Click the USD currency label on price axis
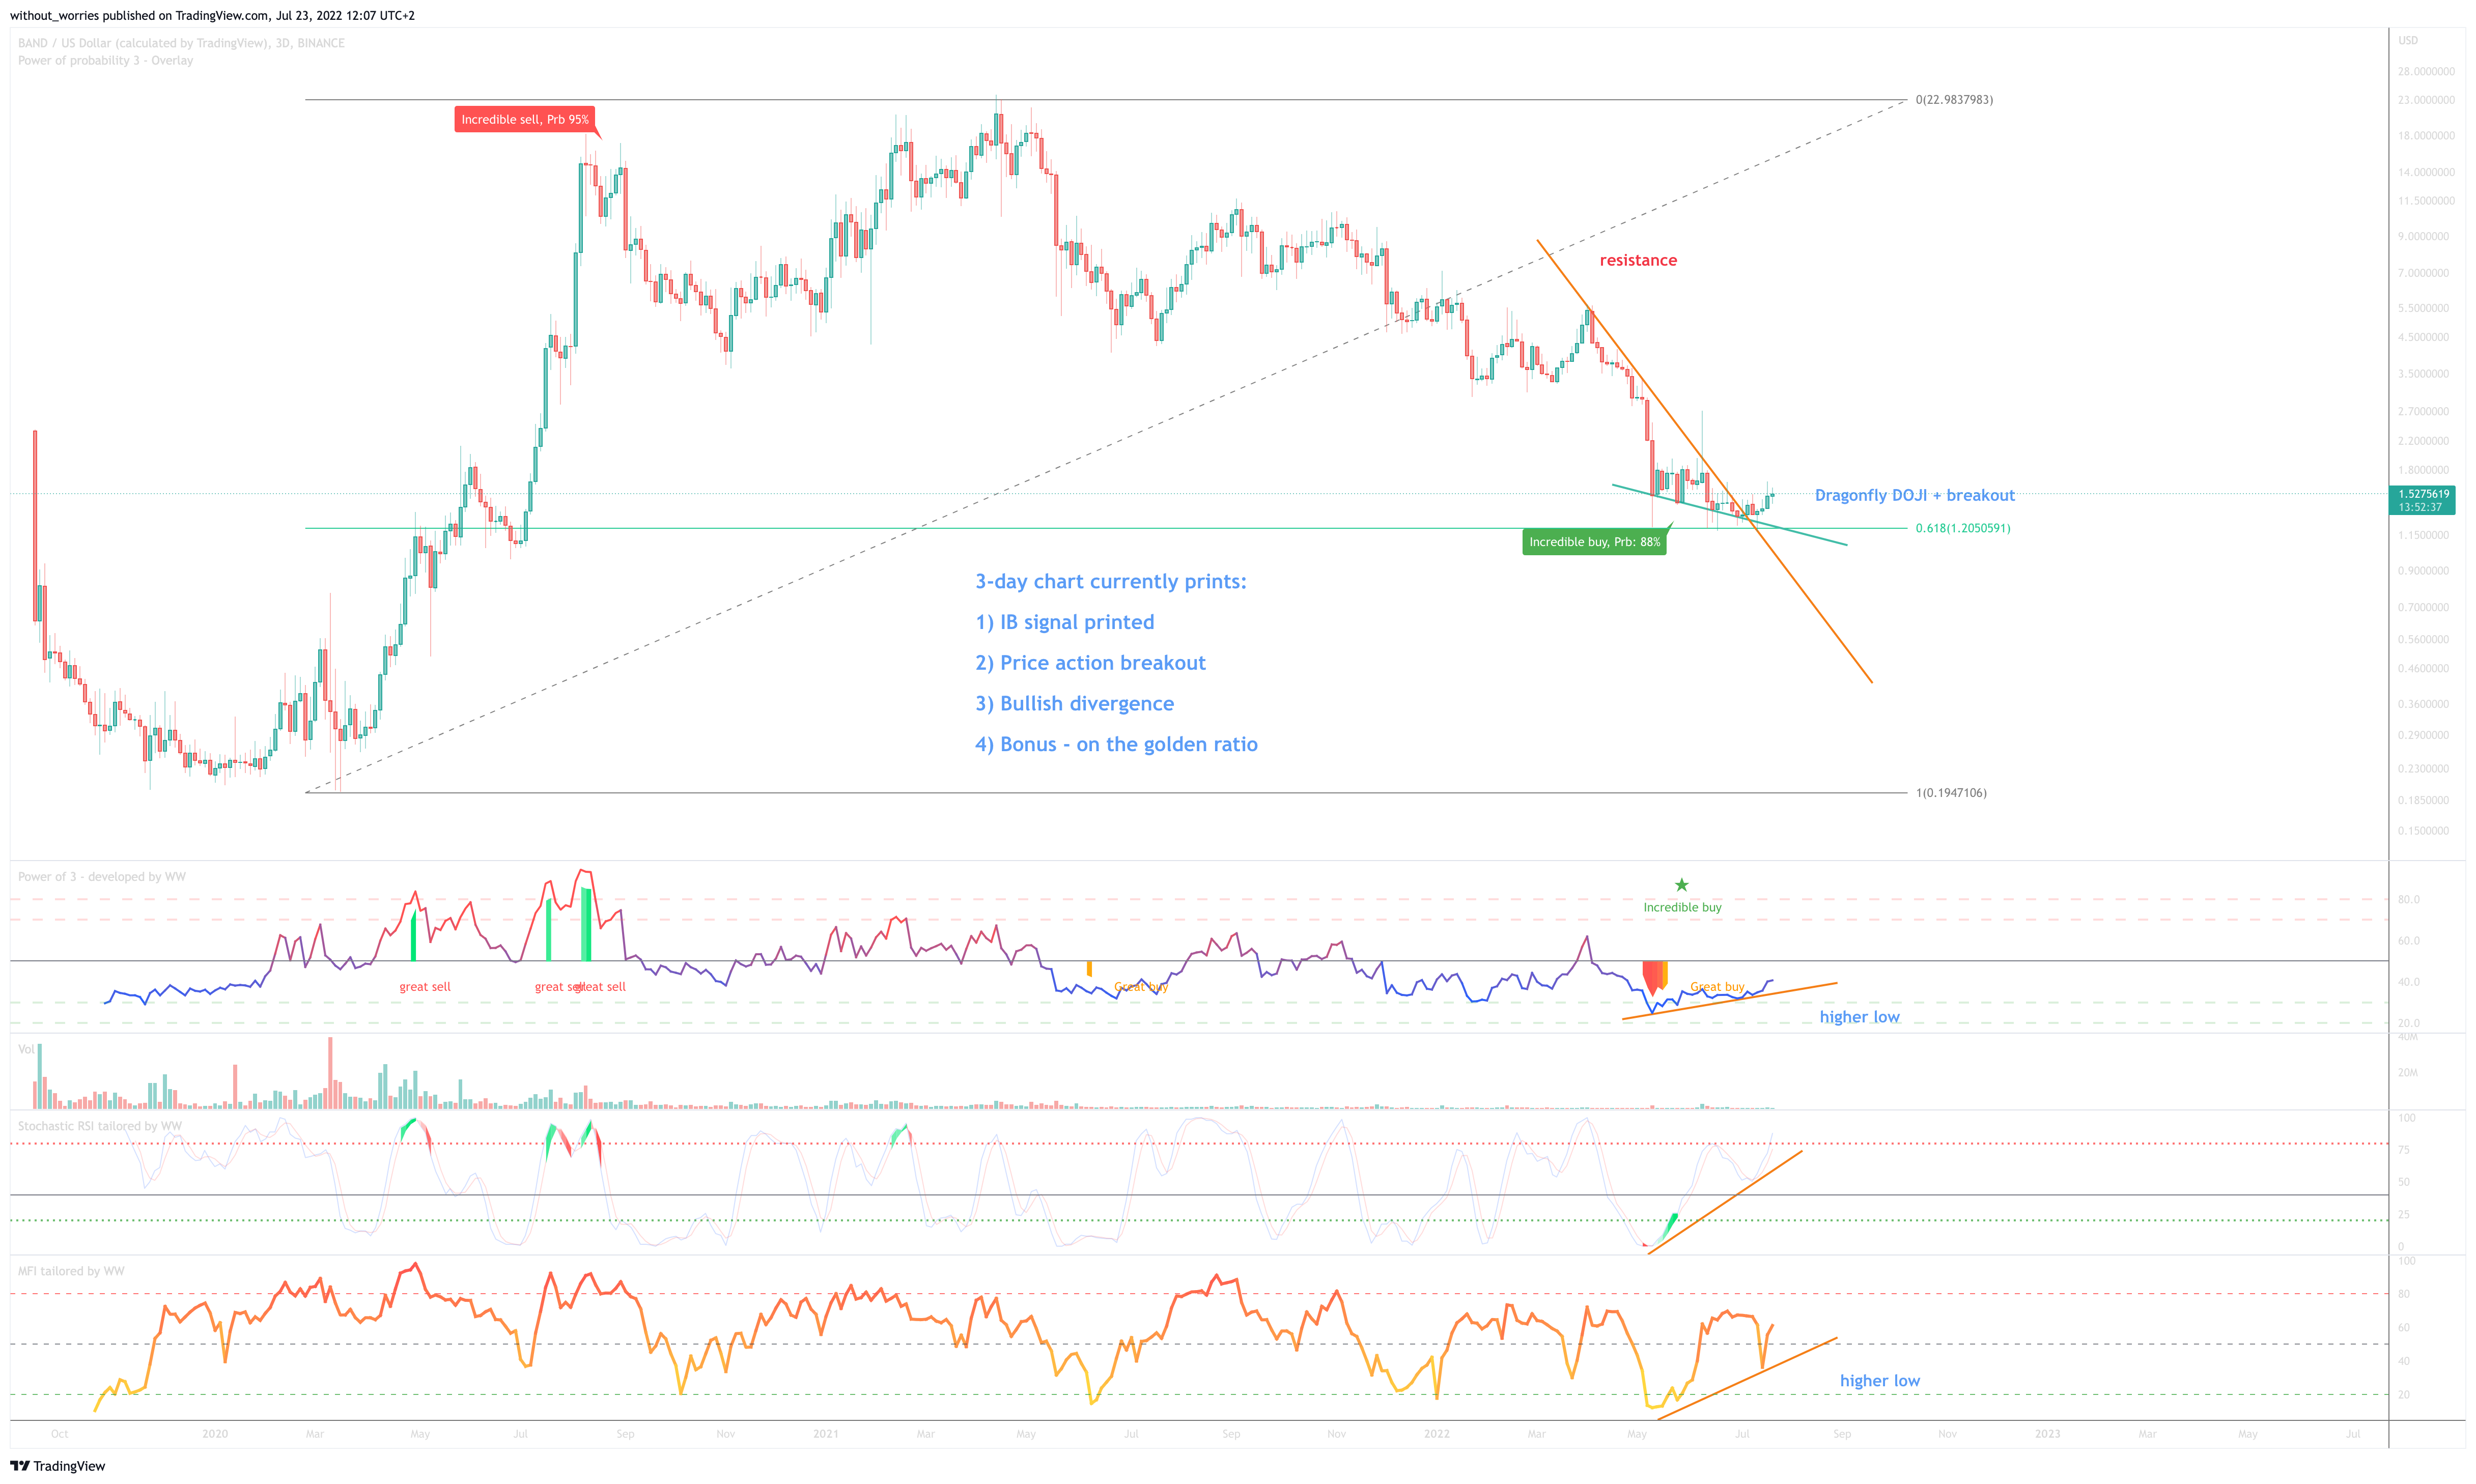The image size is (2476, 1484). 2408,41
